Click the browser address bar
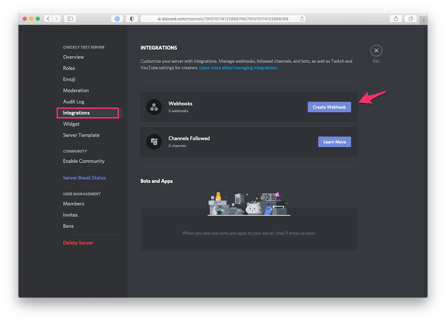The image size is (446, 322). pos(222,18)
